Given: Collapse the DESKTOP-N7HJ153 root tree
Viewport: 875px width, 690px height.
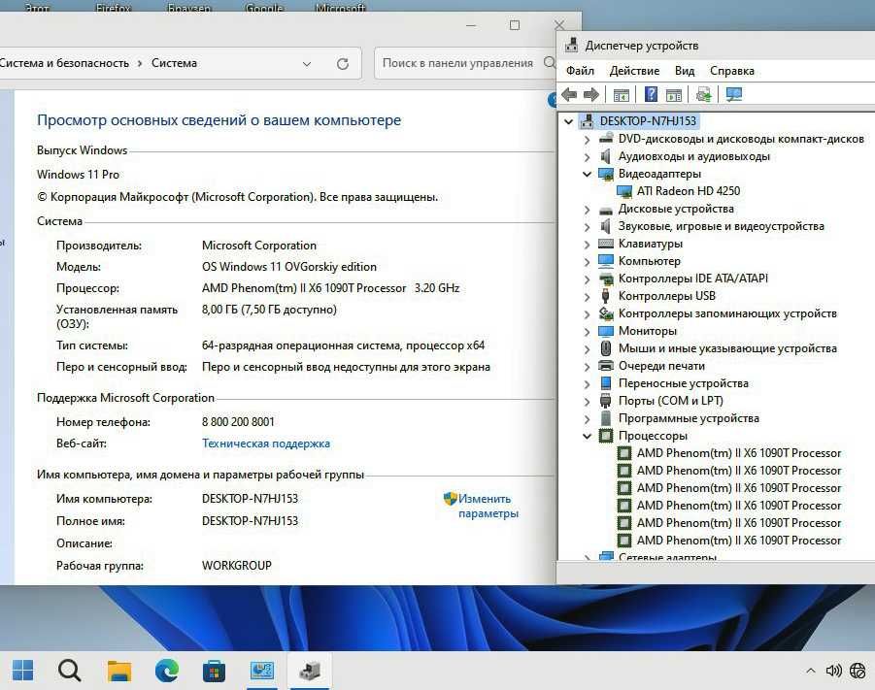Looking at the screenshot, I should tap(569, 121).
